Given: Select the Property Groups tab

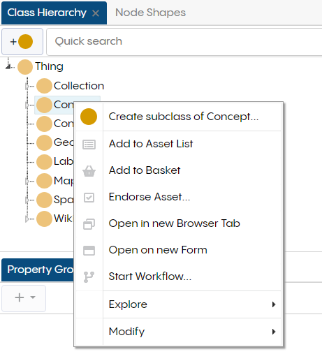Looking at the screenshot, I should [38, 270].
